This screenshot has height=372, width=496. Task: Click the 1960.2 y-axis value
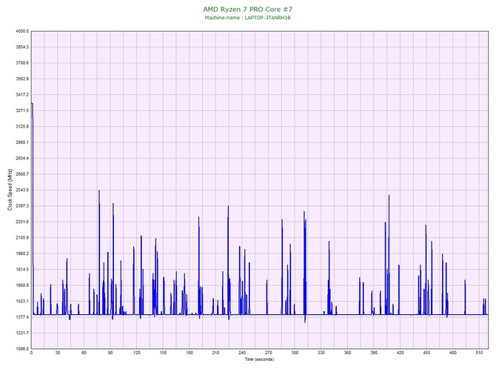[x=22, y=253]
